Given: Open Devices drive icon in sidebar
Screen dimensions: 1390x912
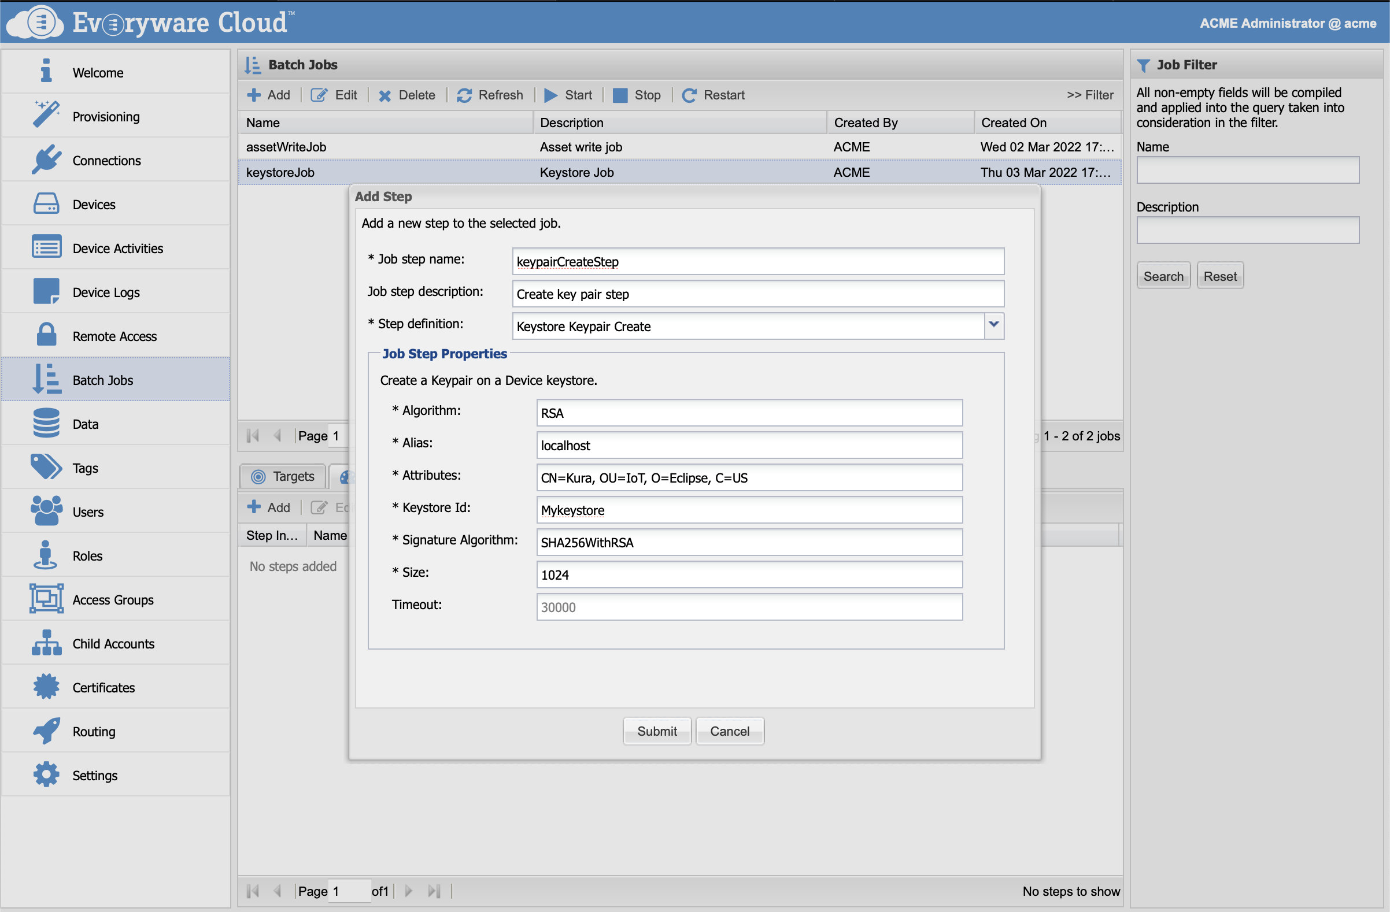Looking at the screenshot, I should coord(46,204).
